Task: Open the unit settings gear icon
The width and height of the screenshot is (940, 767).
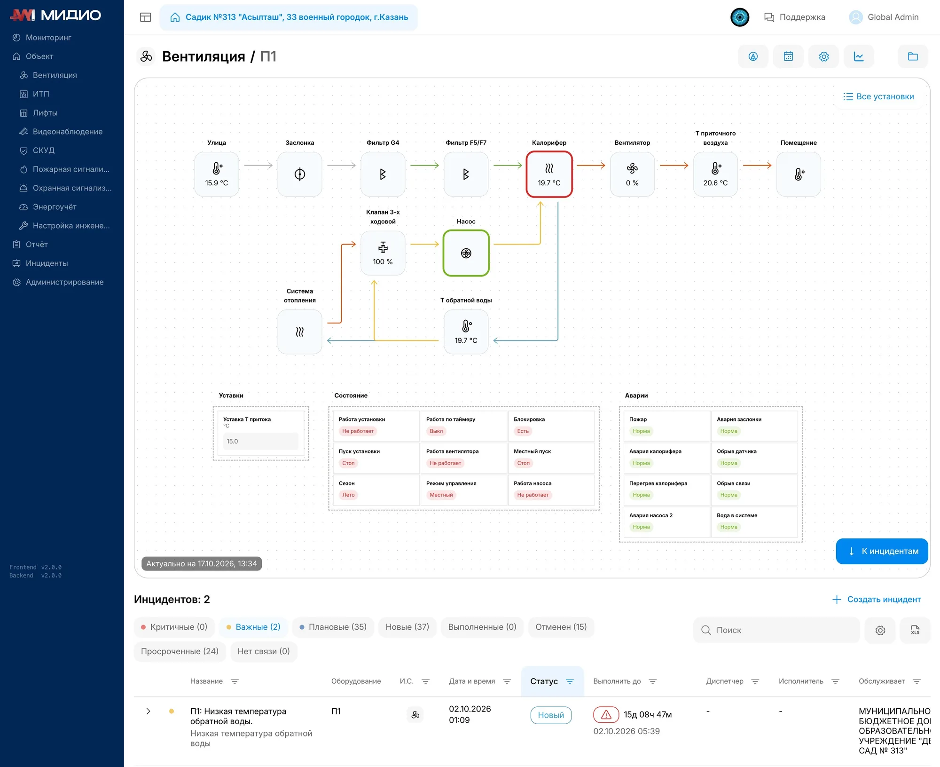Action: tap(823, 56)
